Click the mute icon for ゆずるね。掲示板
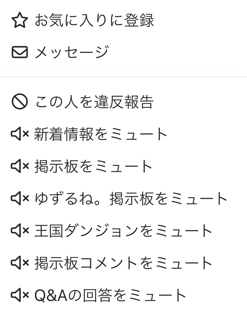 tap(20, 198)
